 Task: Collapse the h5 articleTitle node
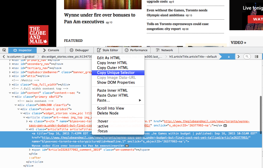[x=27, y=129]
